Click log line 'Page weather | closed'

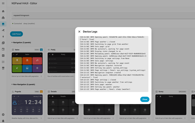click(x=97, y=42)
